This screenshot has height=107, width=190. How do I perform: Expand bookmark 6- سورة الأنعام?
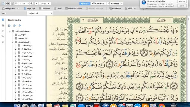(15, 64)
